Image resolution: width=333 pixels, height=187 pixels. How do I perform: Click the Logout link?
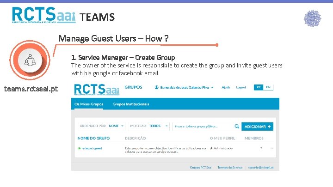pyautogui.click(x=241, y=87)
